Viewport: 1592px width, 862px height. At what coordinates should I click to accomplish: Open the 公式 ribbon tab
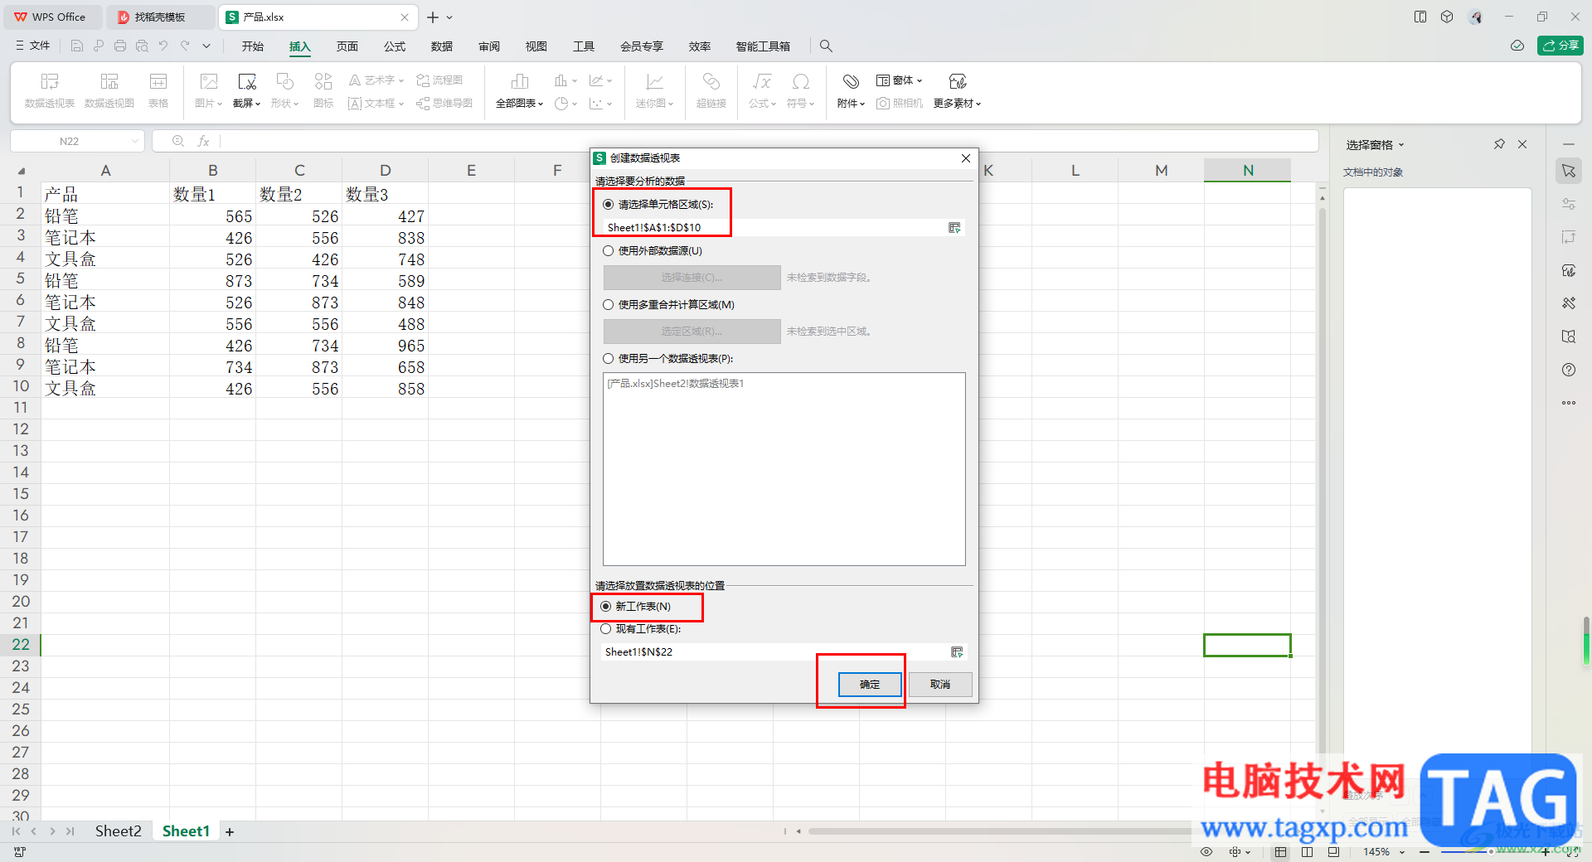[395, 46]
